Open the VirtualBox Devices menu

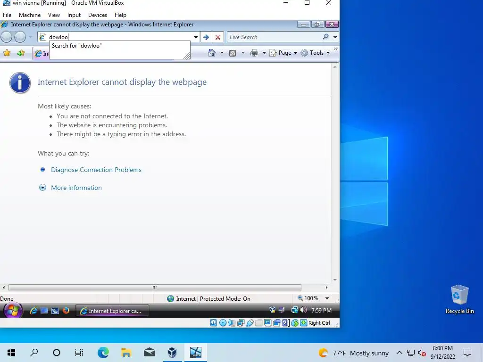pyautogui.click(x=97, y=15)
